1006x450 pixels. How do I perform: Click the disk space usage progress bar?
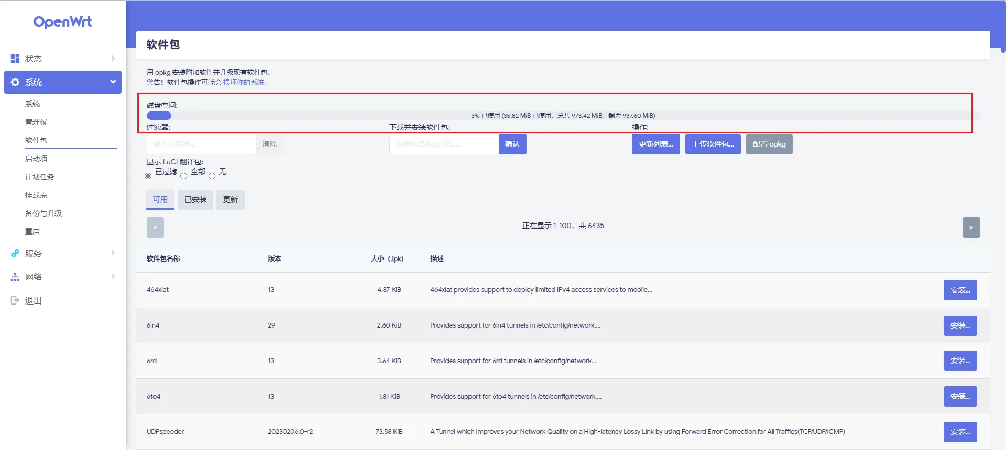[x=563, y=116]
